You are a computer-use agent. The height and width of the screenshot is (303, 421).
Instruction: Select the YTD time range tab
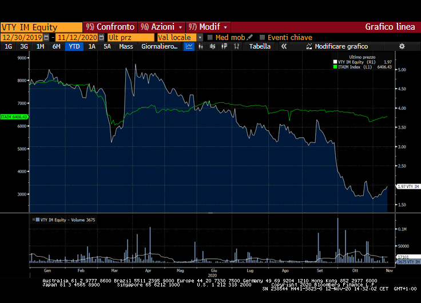[74, 46]
